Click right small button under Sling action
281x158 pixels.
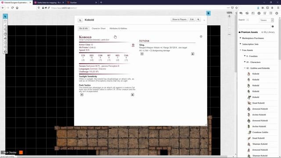click(x=193, y=54)
